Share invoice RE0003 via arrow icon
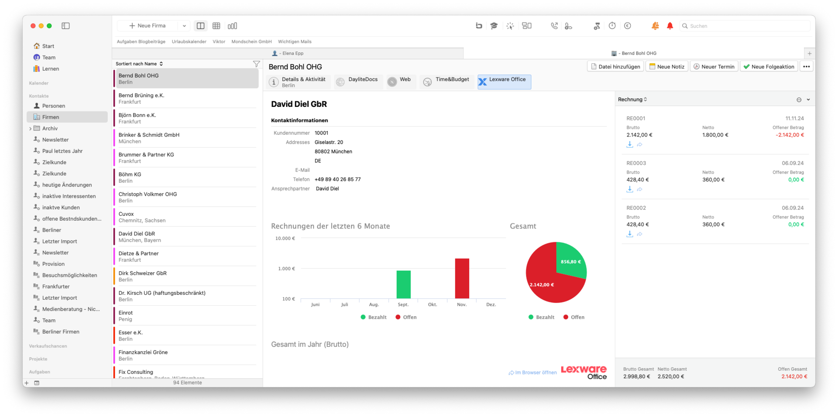The image size is (838, 417). (639, 189)
